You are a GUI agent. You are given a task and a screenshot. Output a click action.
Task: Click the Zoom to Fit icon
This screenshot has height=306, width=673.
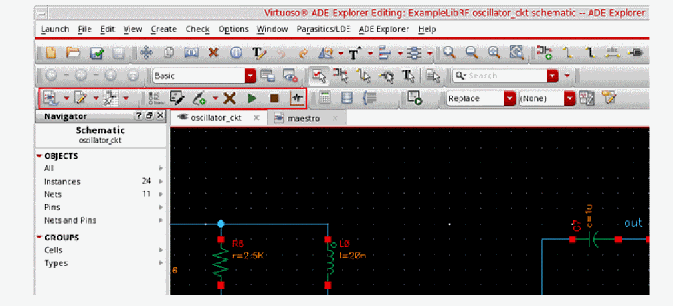494,52
